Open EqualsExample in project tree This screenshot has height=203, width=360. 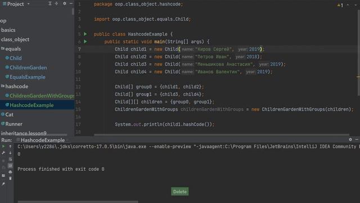coord(28,77)
